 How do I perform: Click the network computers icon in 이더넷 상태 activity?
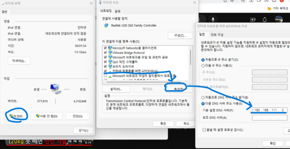[55, 89]
